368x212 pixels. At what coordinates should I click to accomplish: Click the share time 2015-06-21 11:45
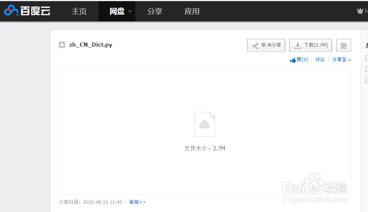103,202
